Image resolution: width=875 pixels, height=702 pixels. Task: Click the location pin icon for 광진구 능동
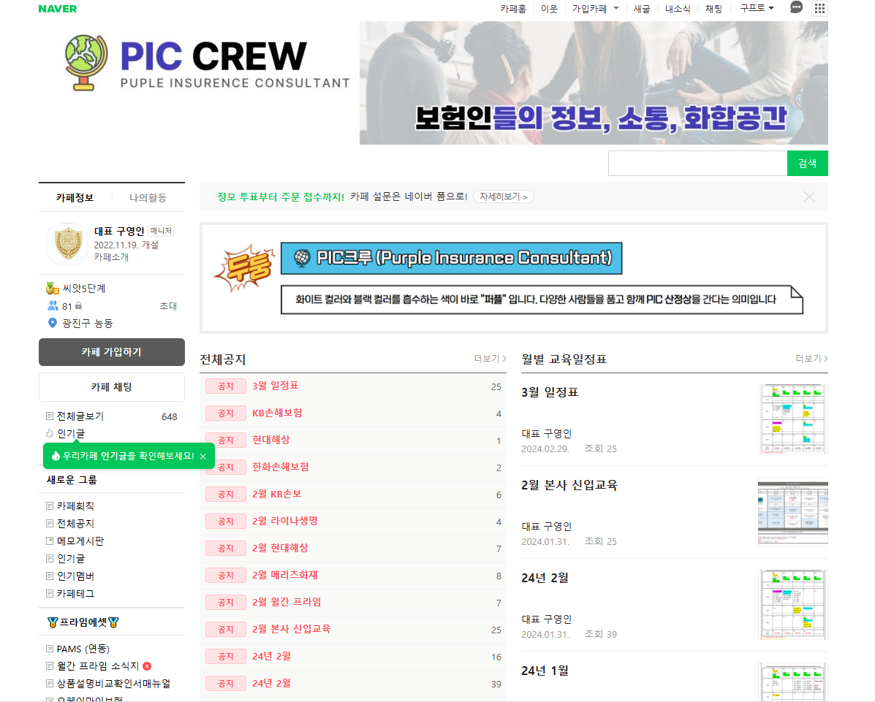53,323
